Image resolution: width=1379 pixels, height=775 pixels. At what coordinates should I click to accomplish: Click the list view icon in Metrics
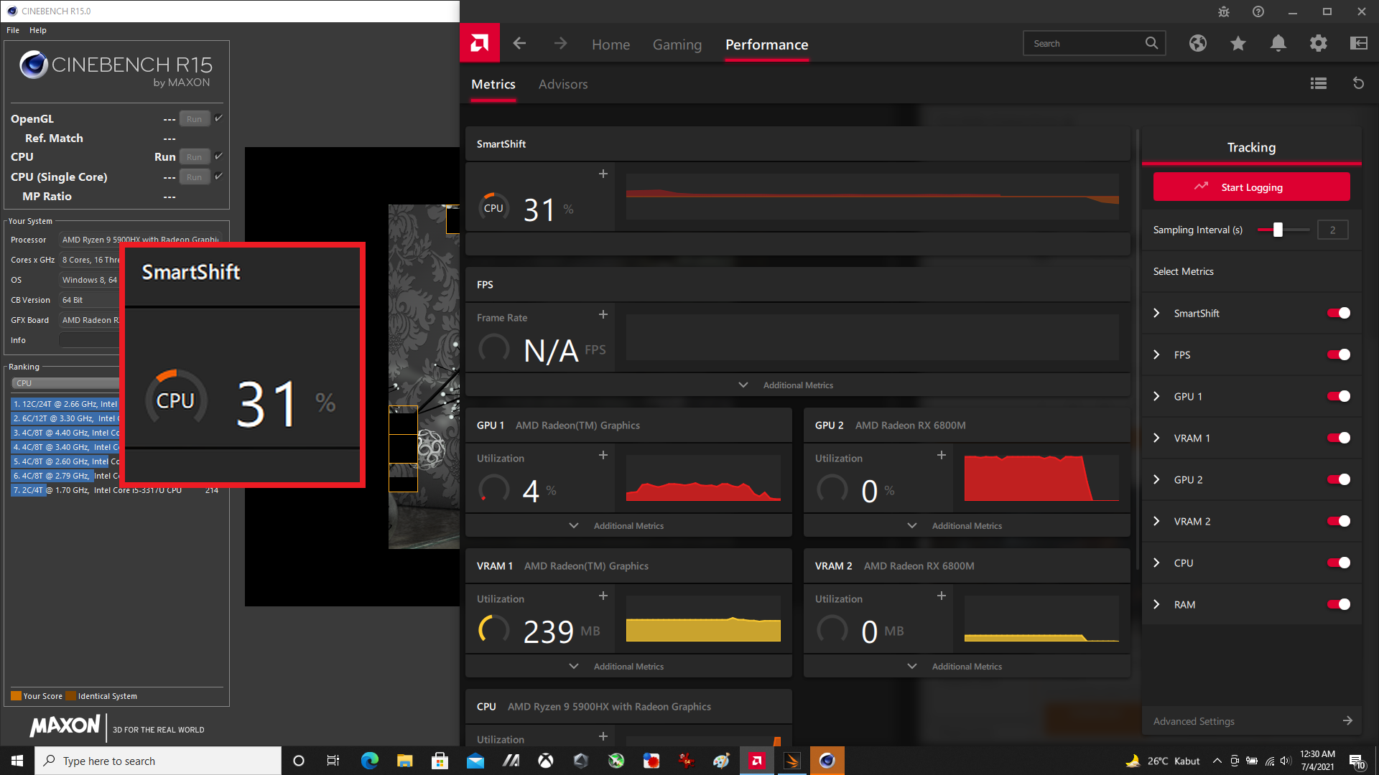click(1318, 84)
